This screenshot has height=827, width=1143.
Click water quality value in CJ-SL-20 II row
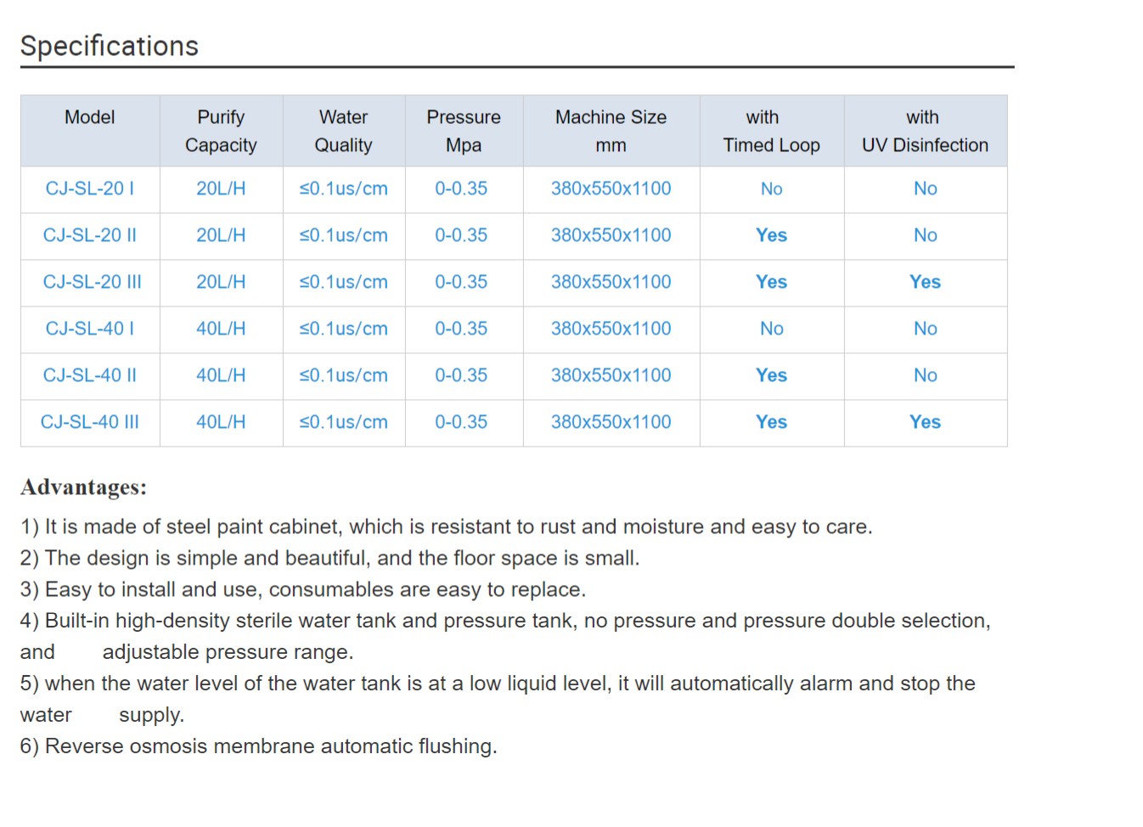pyautogui.click(x=344, y=235)
